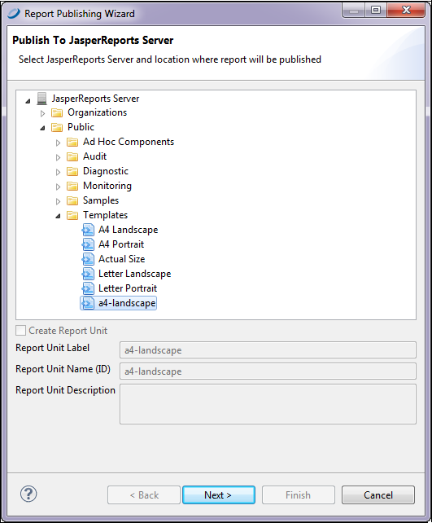The height and width of the screenshot is (523, 432).
Task: Click the Report Unit Label field
Action: point(268,350)
